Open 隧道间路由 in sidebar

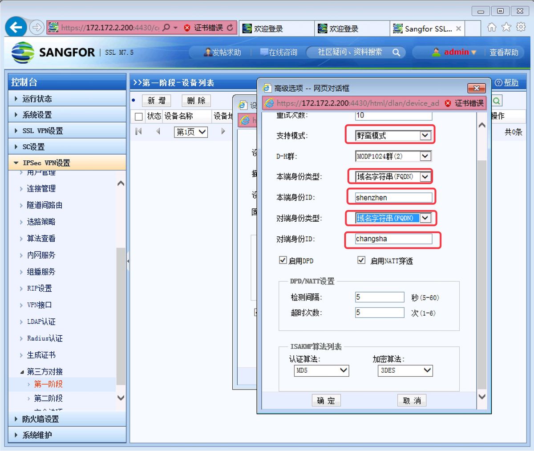point(44,205)
